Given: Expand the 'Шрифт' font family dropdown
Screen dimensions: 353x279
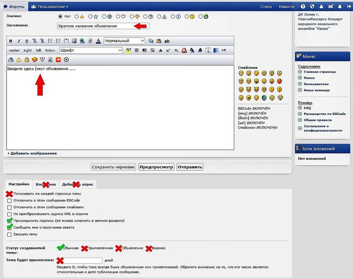Looking at the screenshot, I should (x=90, y=50).
